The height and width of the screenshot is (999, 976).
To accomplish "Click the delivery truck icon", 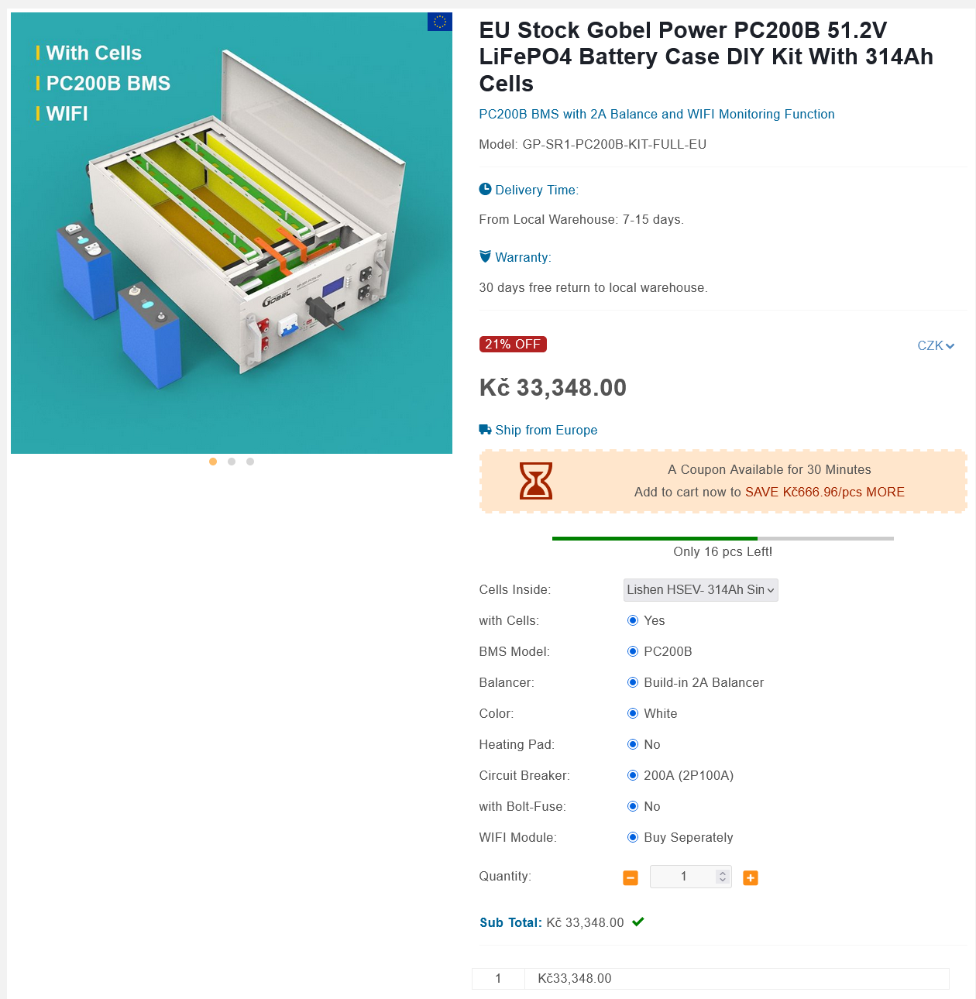I will coord(486,430).
